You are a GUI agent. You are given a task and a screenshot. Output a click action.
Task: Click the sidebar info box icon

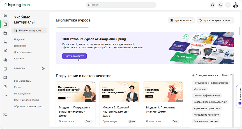coord(5,69)
